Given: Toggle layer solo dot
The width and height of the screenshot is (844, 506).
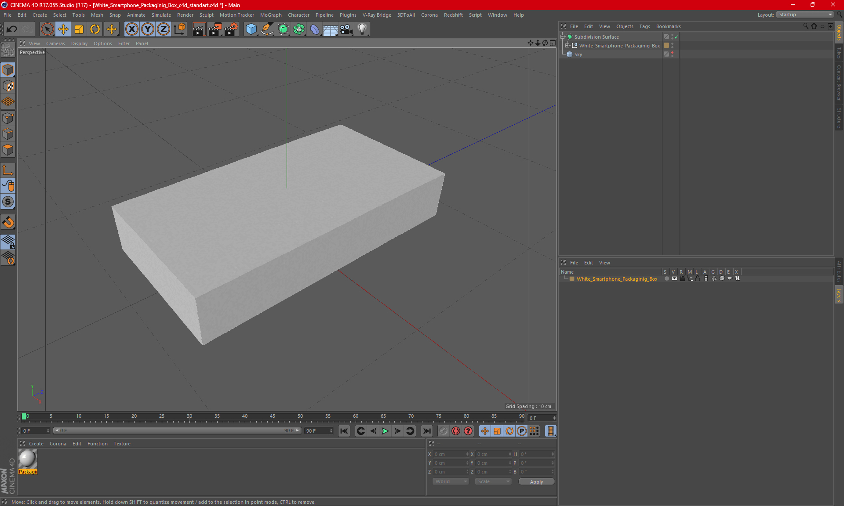Looking at the screenshot, I should (x=667, y=278).
